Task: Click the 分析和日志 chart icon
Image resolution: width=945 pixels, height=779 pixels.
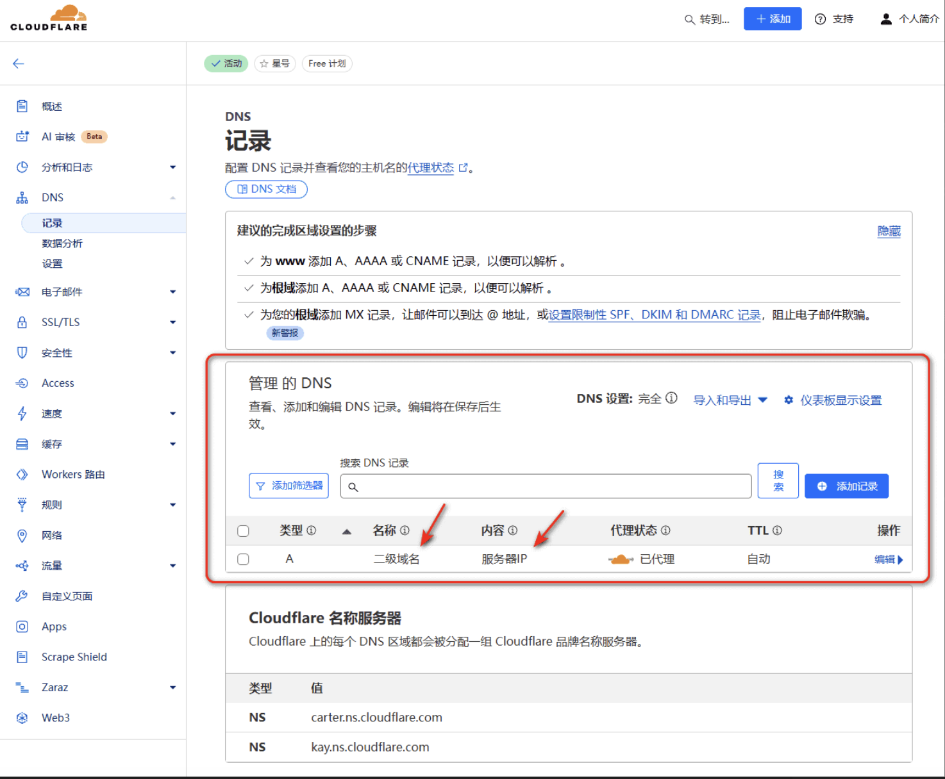Action: pos(22,167)
